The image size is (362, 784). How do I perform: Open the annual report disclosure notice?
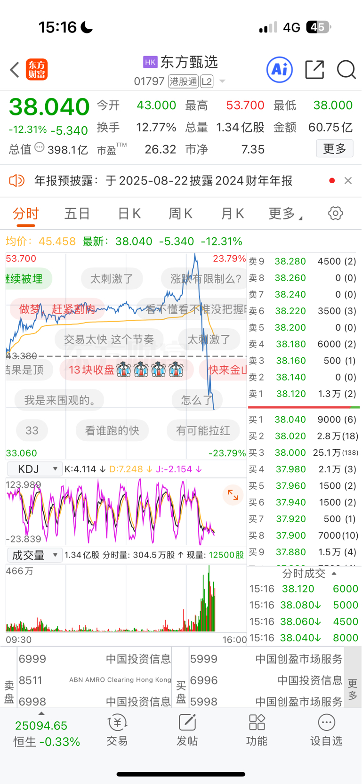(163, 180)
